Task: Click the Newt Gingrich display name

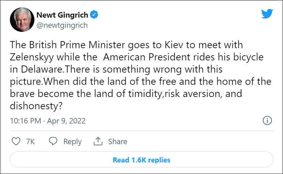Action: pos(62,15)
